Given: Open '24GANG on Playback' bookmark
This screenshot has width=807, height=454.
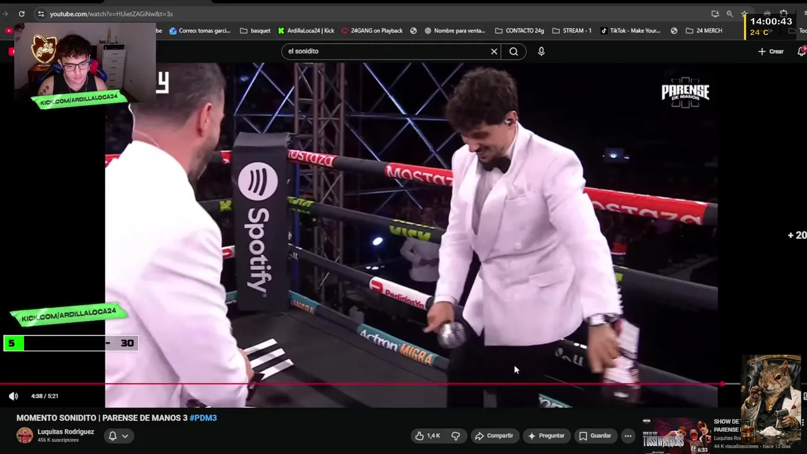Looking at the screenshot, I should point(372,30).
